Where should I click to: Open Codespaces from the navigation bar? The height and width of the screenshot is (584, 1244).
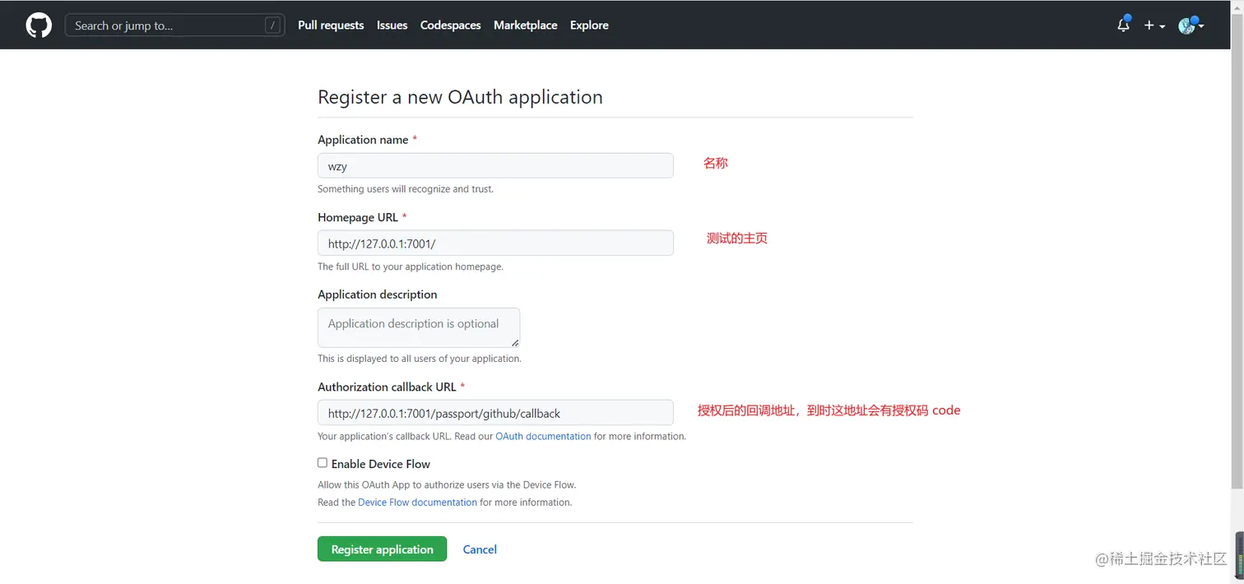click(450, 25)
